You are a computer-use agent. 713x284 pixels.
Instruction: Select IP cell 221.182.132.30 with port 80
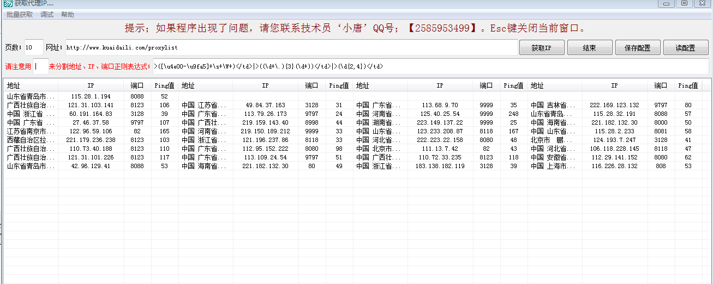pyautogui.click(x=265, y=166)
